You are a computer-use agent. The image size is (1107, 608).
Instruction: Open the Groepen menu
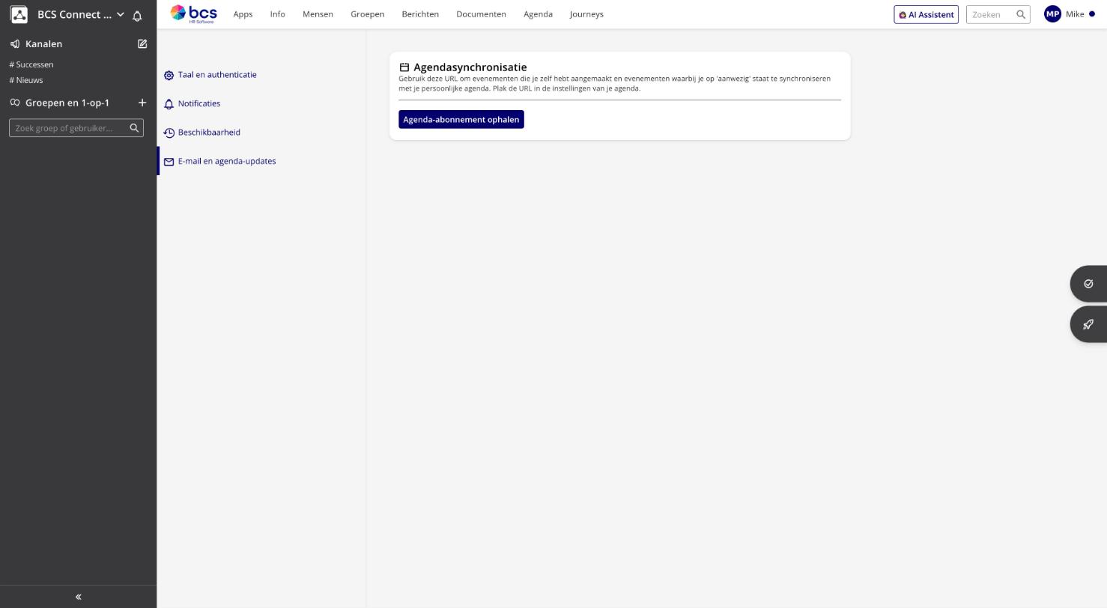(367, 14)
